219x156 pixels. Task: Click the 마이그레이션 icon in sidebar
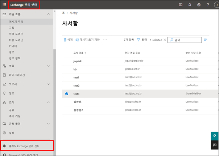point(4,75)
